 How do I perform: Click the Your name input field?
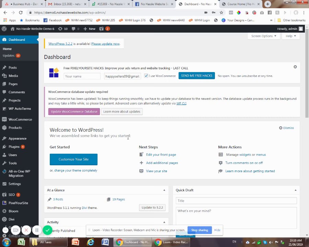pos(82,76)
